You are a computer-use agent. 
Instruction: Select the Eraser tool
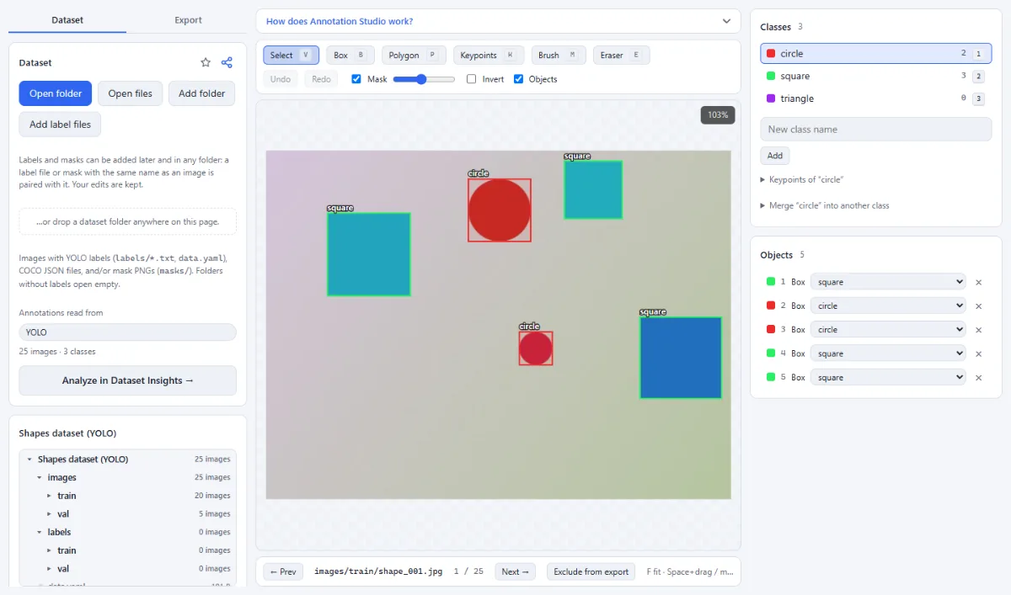point(621,55)
